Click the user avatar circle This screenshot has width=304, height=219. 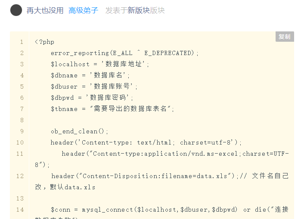16,10
